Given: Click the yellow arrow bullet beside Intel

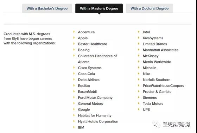Looking at the screenshot, I should coord(139,32).
